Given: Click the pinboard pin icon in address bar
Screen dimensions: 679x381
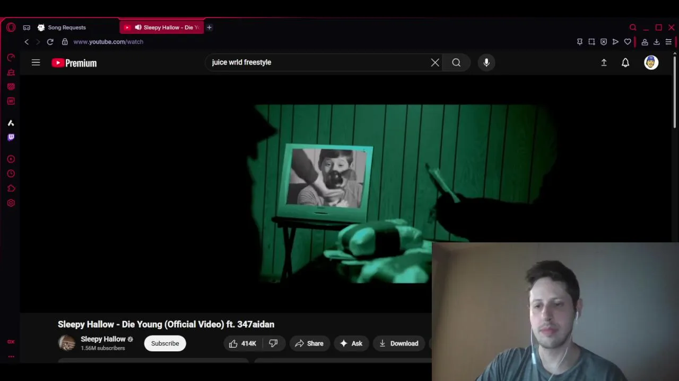Looking at the screenshot, I should [580, 42].
